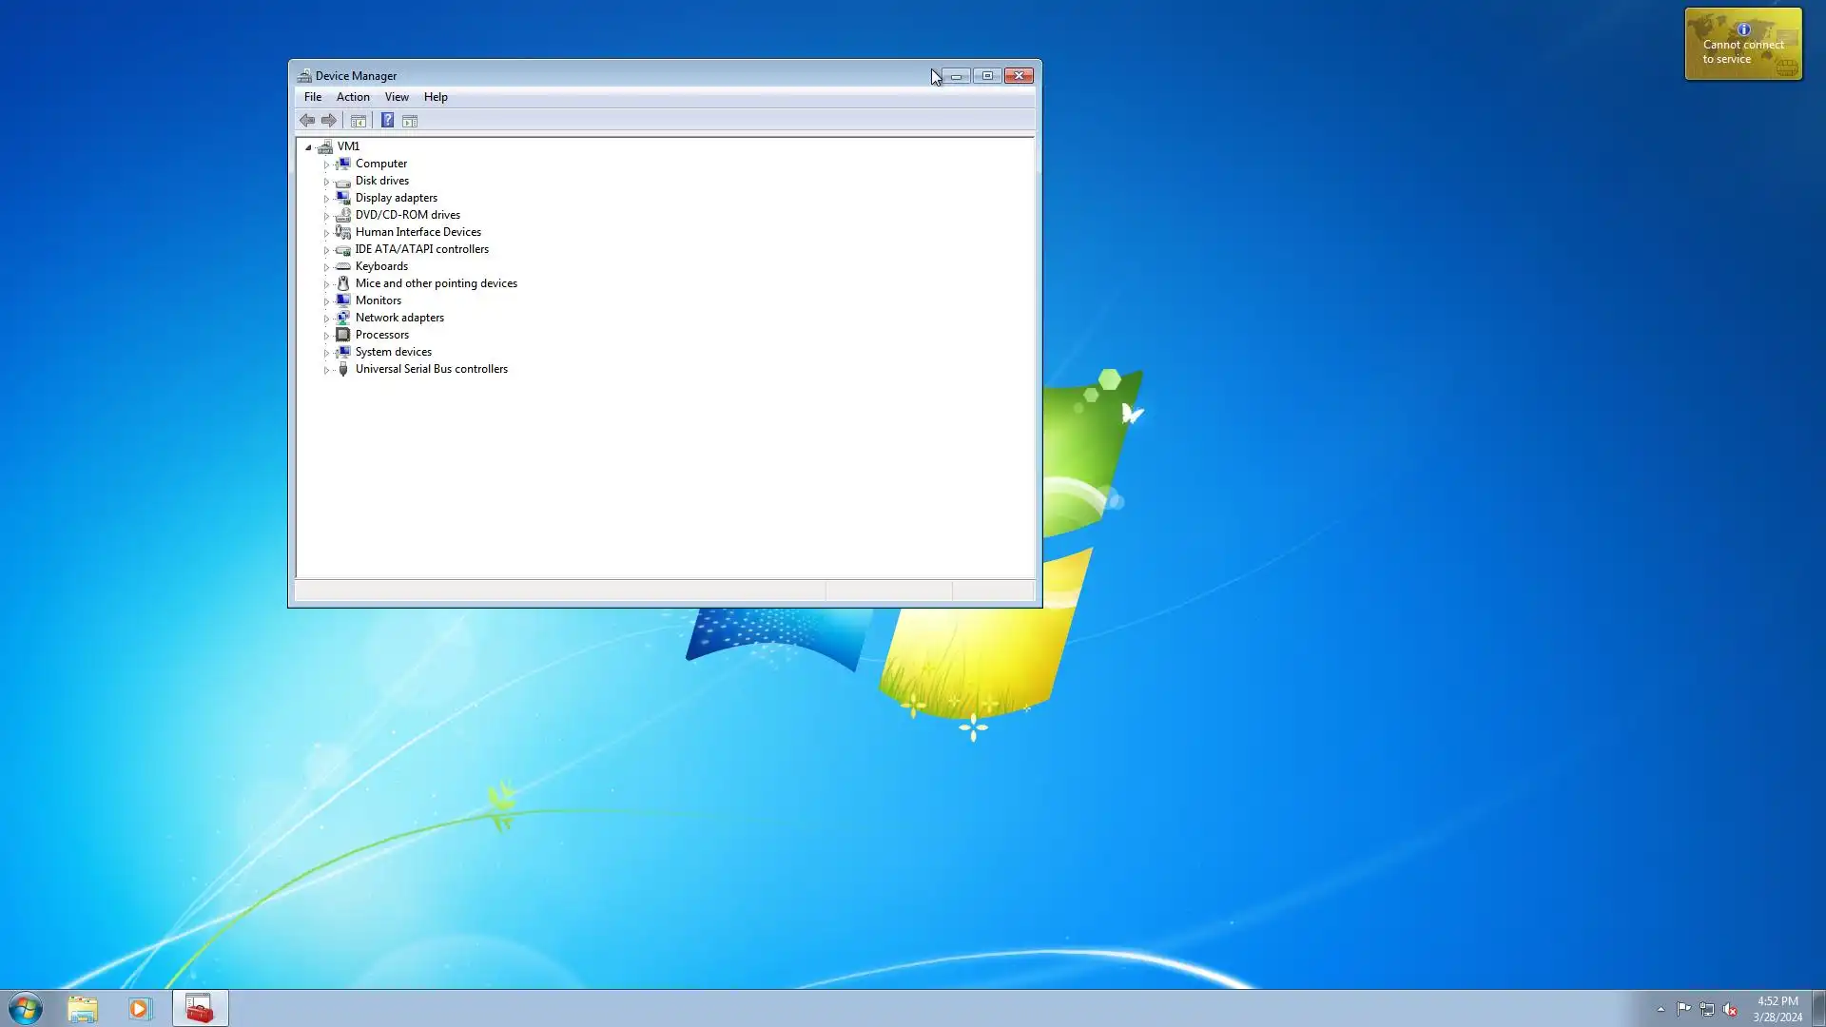Open the File menu
The image size is (1826, 1027).
[x=313, y=97]
